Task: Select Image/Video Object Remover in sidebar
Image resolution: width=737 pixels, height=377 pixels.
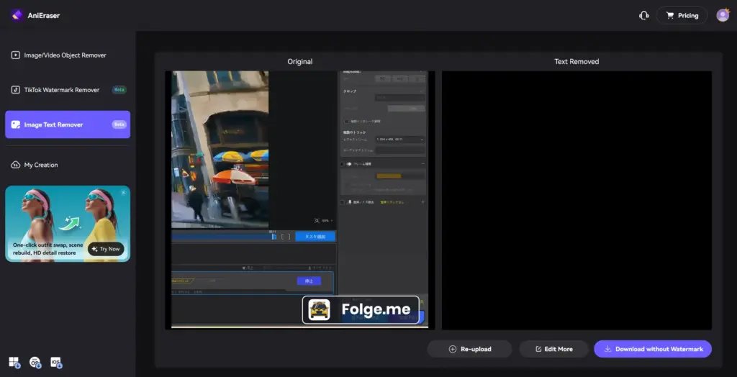Action: [68, 55]
